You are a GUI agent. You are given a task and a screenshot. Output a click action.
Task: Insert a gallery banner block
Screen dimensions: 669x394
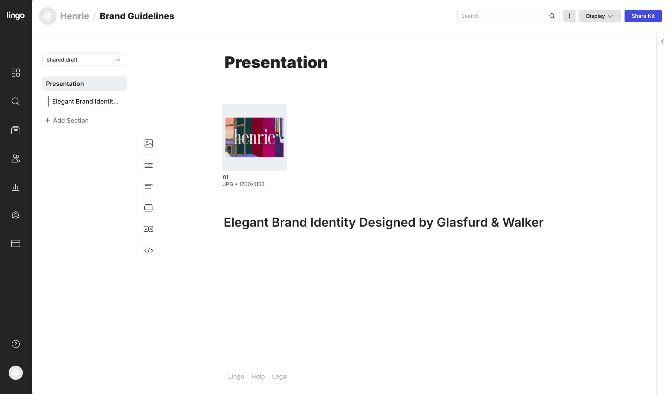pyautogui.click(x=149, y=208)
